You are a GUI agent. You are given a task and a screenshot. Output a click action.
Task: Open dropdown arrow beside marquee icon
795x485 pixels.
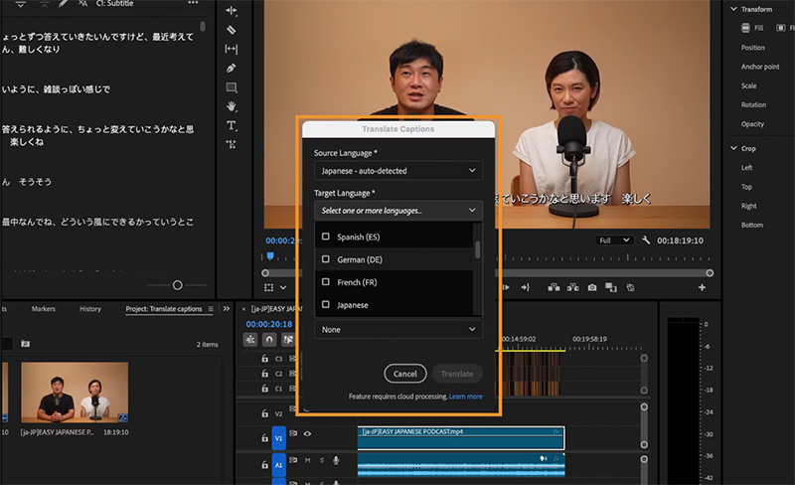[x=283, y=287]
